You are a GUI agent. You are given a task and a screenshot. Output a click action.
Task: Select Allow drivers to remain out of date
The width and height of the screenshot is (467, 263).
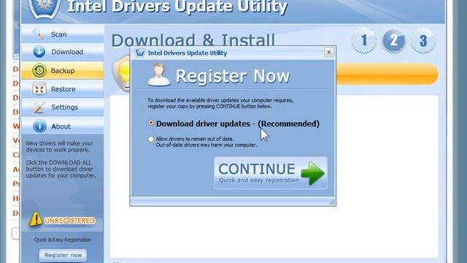(151, 139)
